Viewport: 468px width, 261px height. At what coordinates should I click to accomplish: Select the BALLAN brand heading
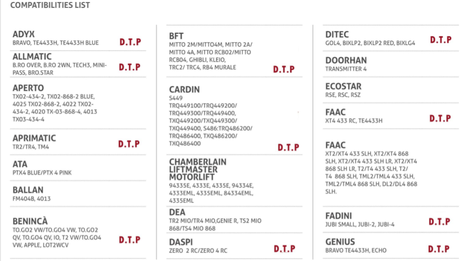pyautogui.click(x=28, y=190)
